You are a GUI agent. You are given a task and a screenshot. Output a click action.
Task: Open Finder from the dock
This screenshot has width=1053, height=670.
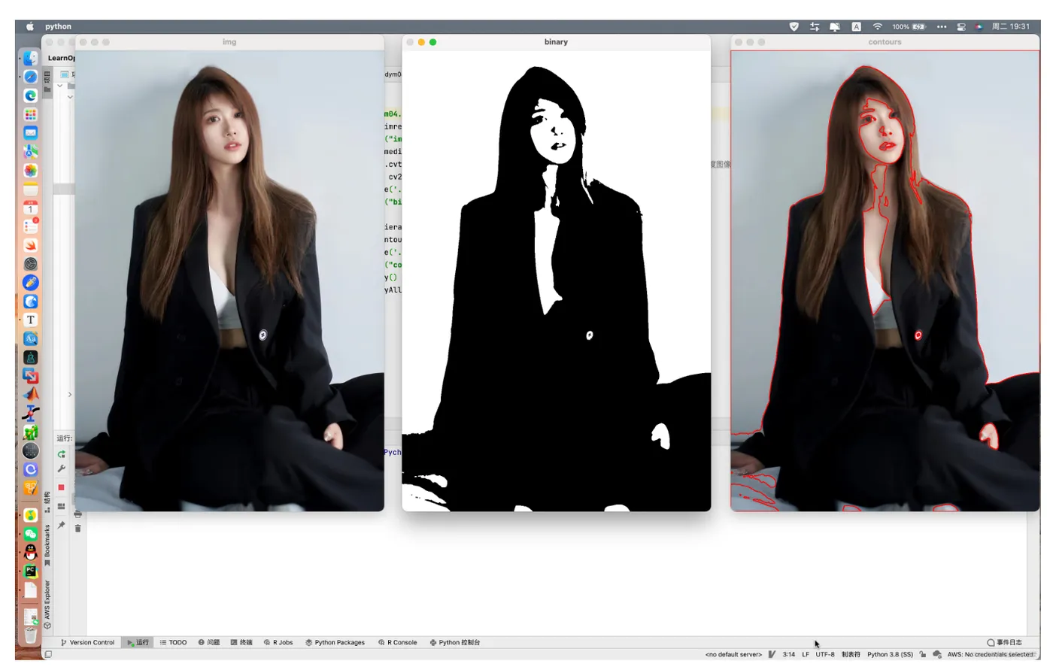[30, 58]
